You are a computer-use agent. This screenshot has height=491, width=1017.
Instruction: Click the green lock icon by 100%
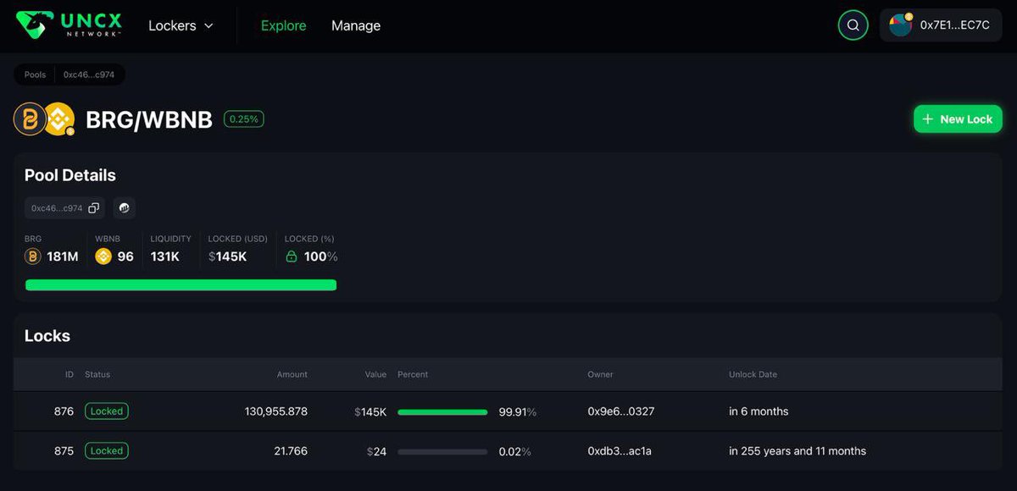pos(292,256)
